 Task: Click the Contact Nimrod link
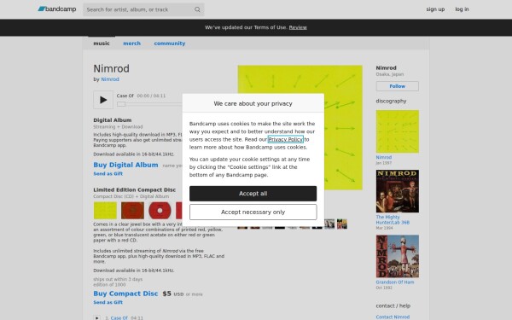pyautogui.click(x=393, y=317)
